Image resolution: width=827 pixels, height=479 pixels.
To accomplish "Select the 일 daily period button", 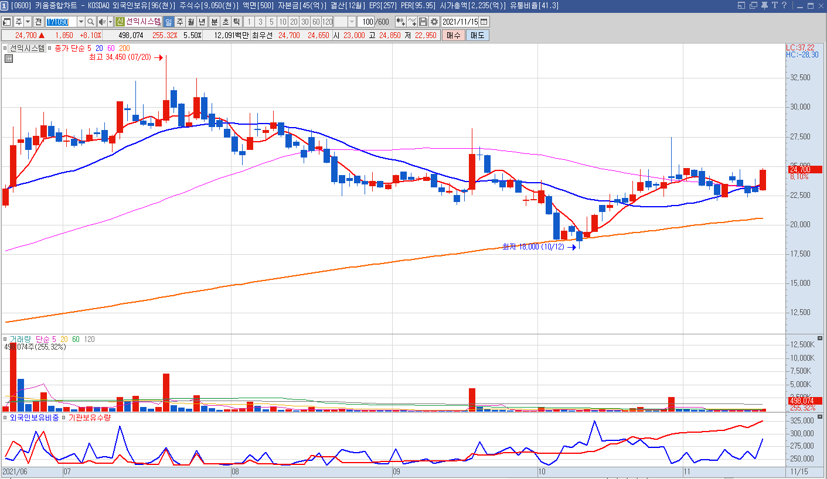I will [168, 22].
